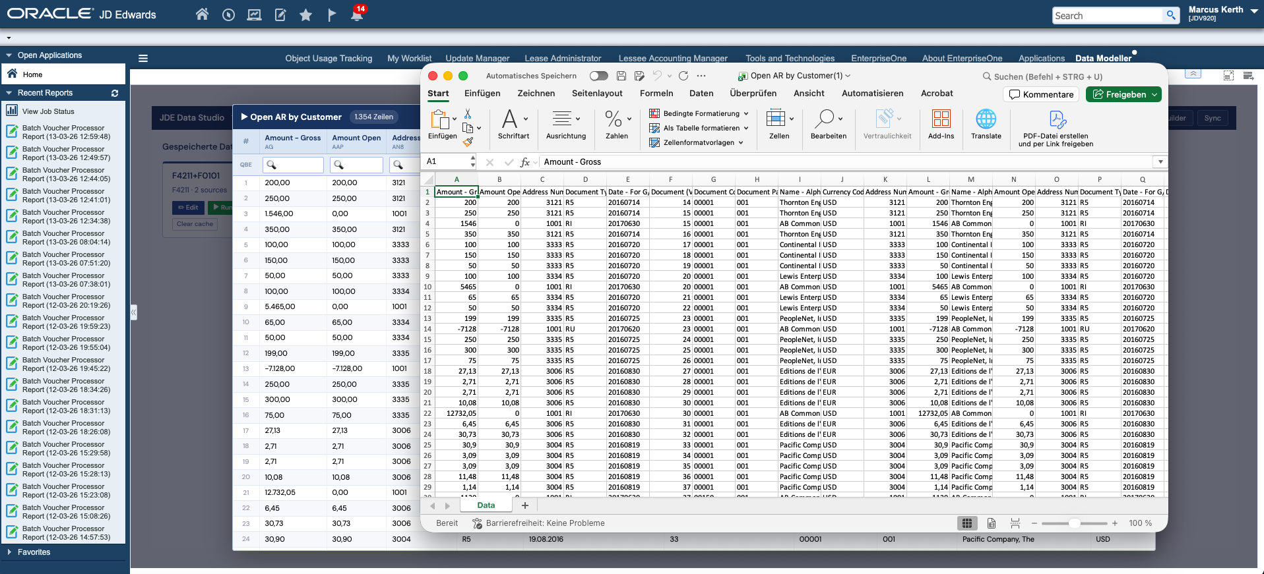The height and width of the screenshot is (574, 1264).
Task: Open the Marcus Kerth user menu arrow
Action: [x=1254, y=11]
